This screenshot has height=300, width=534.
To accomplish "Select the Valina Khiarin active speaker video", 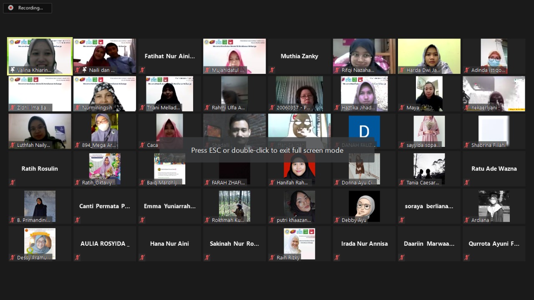I will click(40, 56).
